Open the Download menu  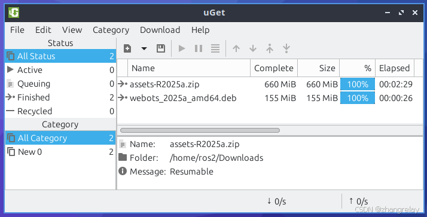click(x=160, y=30)
